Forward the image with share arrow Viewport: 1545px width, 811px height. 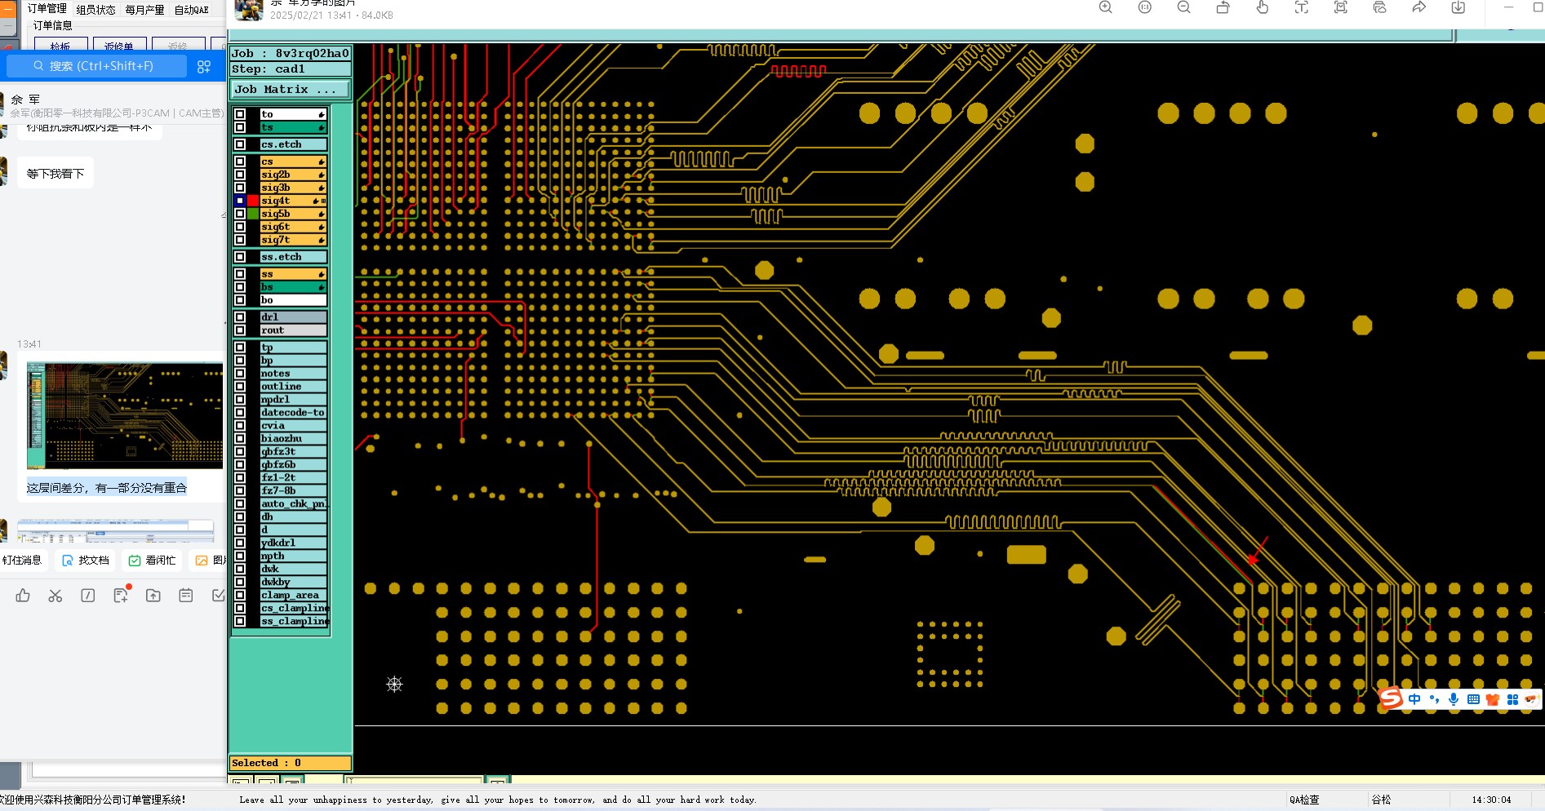[1419, 7]
